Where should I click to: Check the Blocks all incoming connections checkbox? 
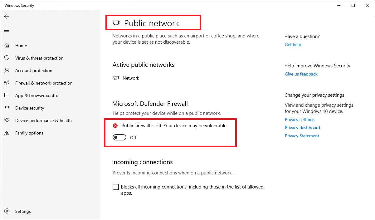point(116,187)
